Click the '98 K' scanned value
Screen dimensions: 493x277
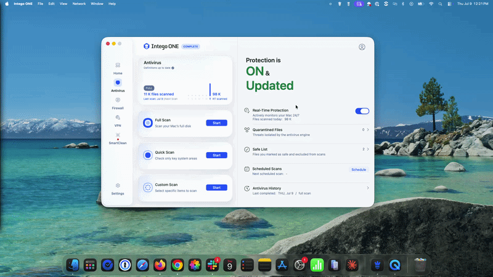pos(217,94)
